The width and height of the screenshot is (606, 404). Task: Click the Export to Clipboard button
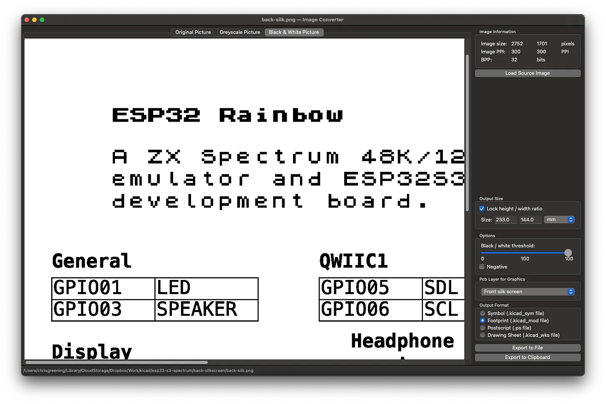click(x=527, y=357)
